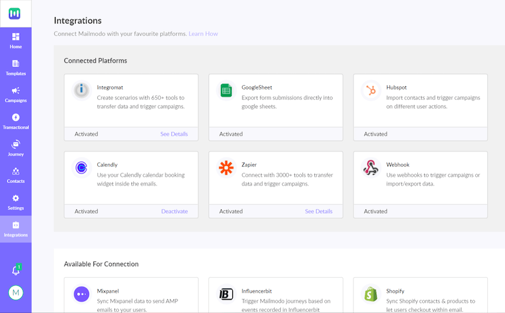Click the Hubspot logo icon
The image size is (505, 313).
(371, 92)
